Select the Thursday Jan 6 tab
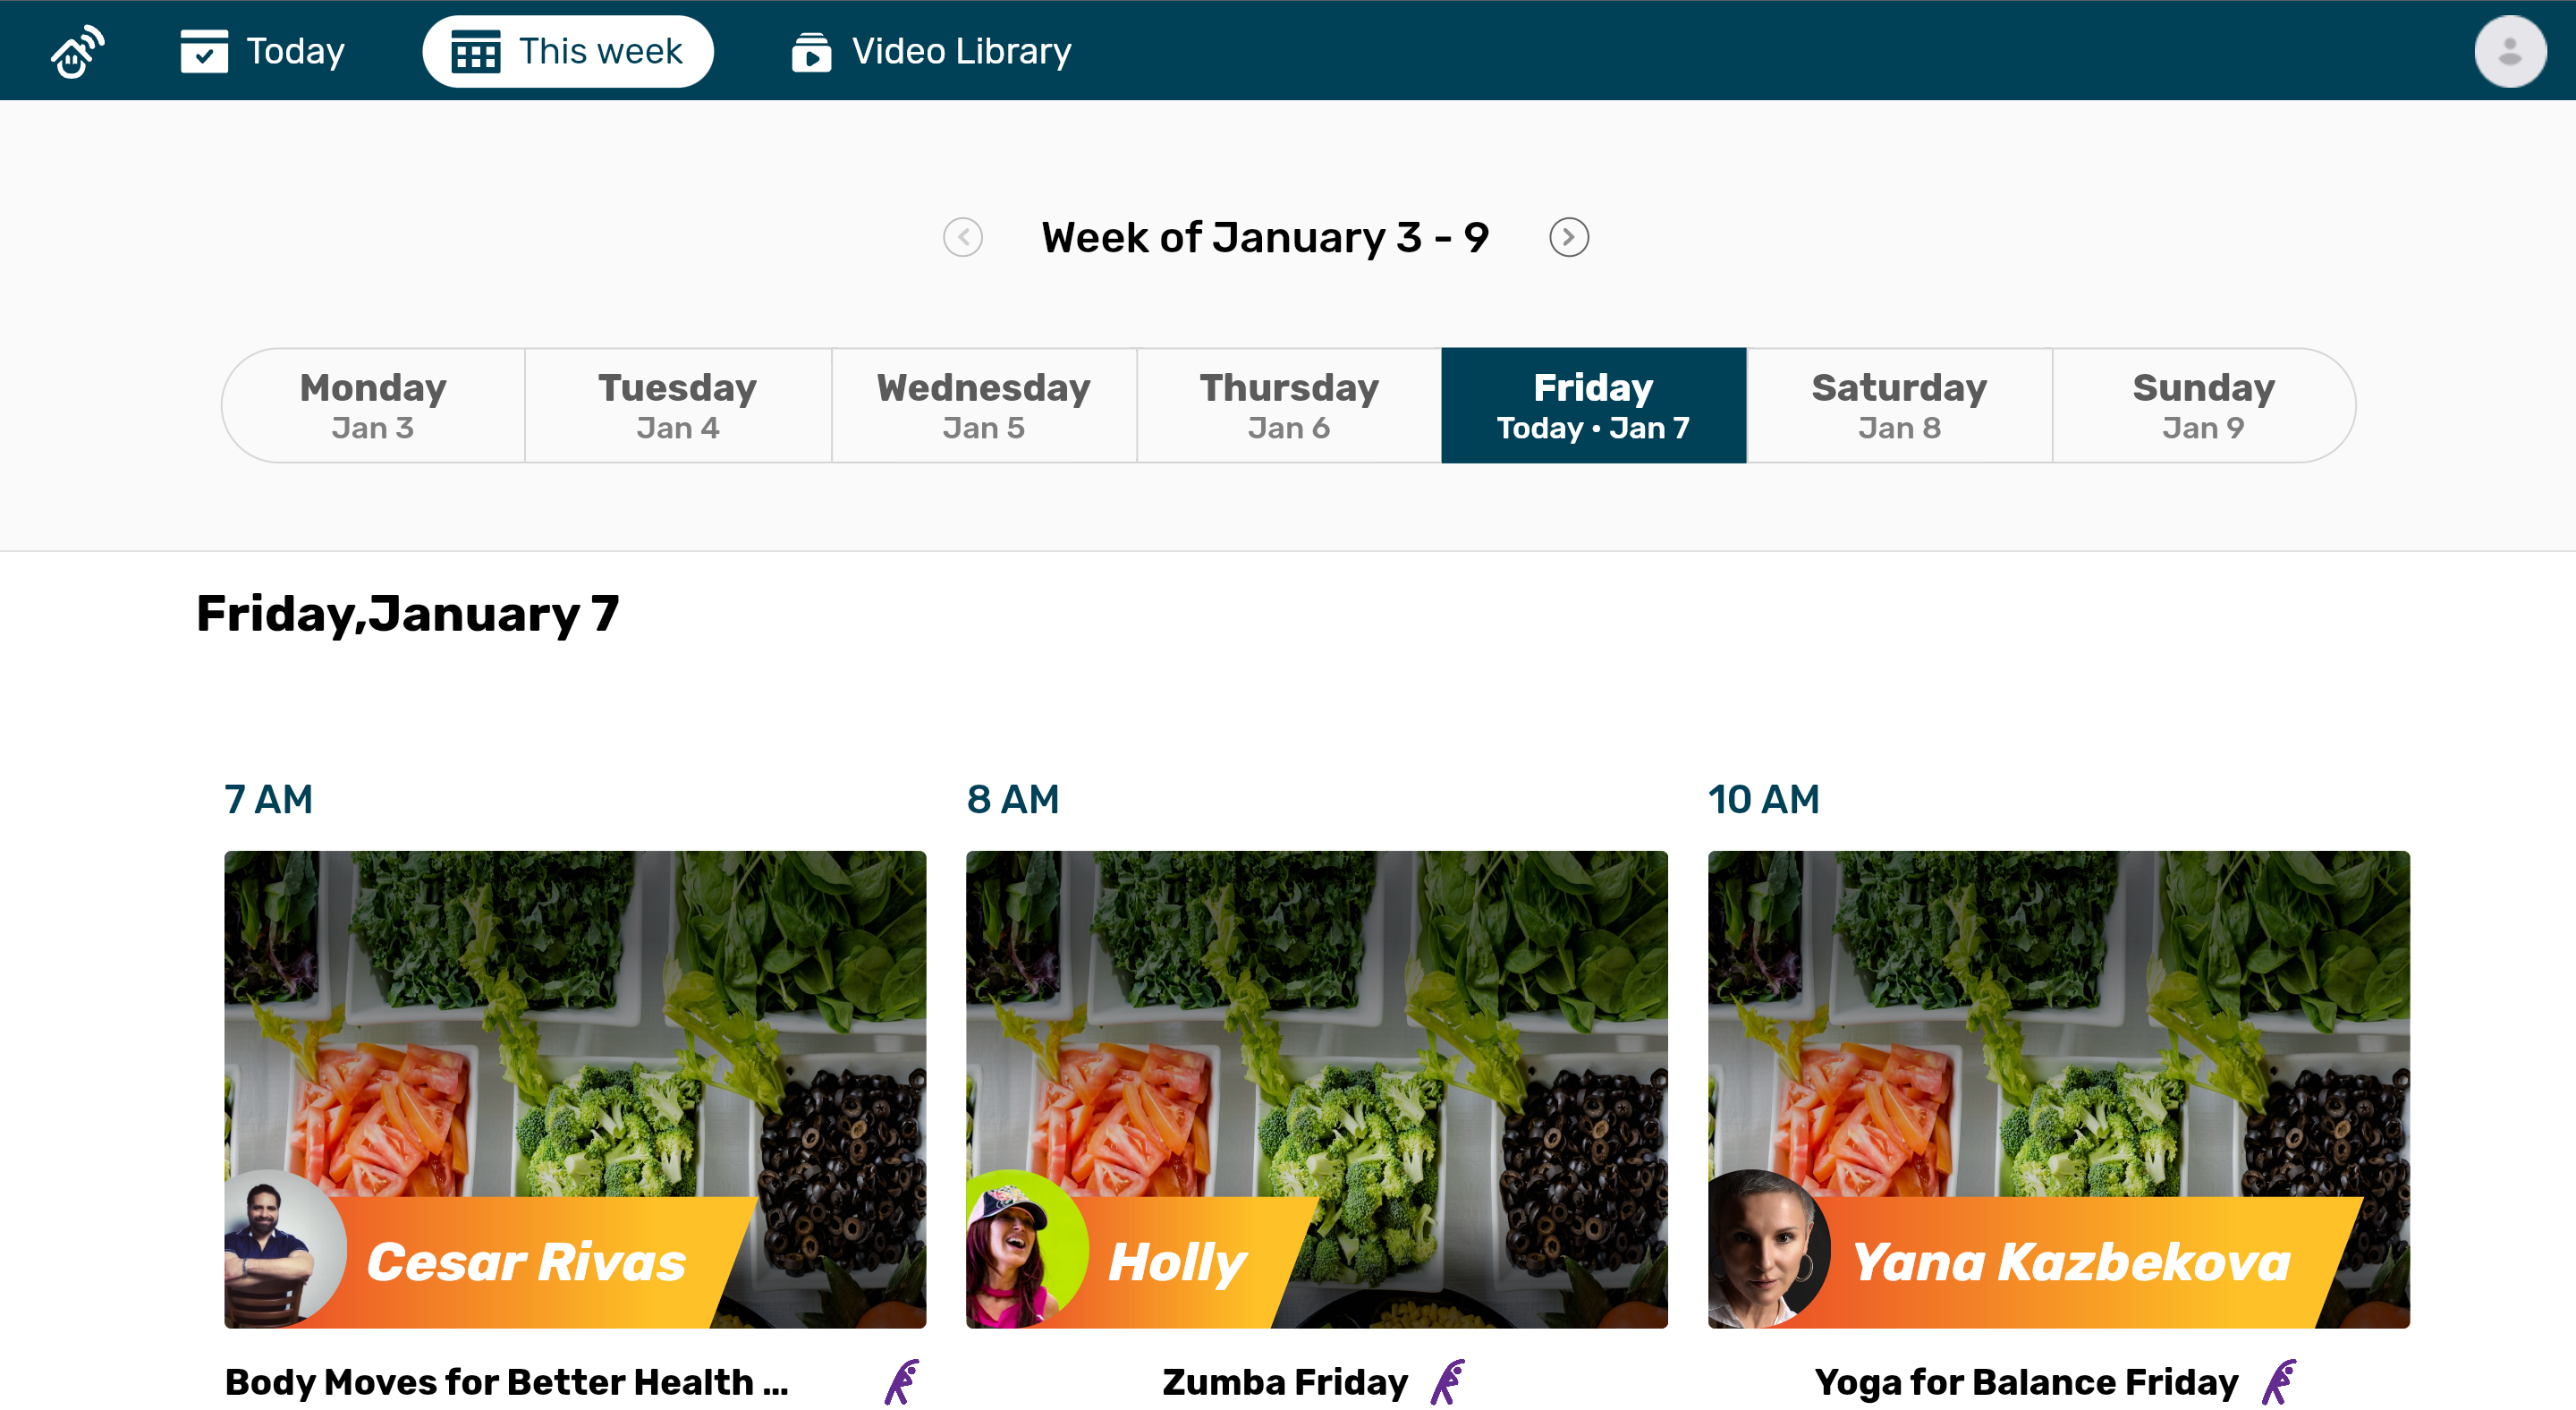The image size is (2576, 1410). point(1289,405)
